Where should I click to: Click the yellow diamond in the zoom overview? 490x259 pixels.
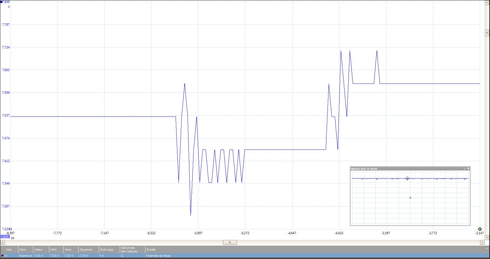click(410, 198)
